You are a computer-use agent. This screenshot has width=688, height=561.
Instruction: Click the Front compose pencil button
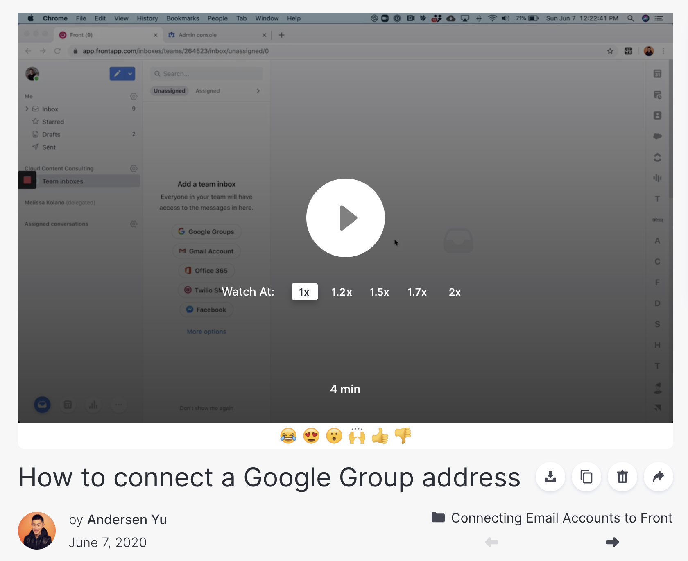point(118,74)
